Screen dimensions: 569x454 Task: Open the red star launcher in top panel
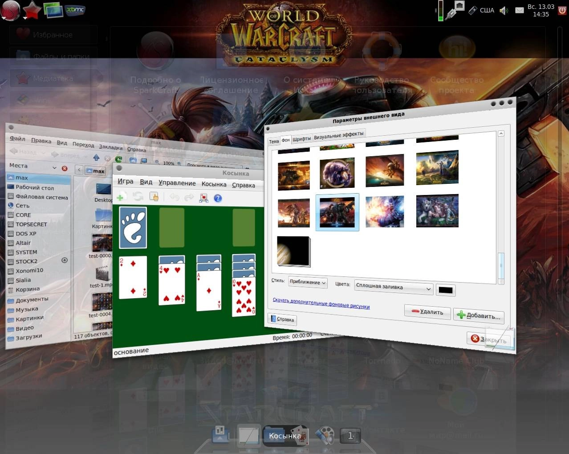[x=32, y=10]
